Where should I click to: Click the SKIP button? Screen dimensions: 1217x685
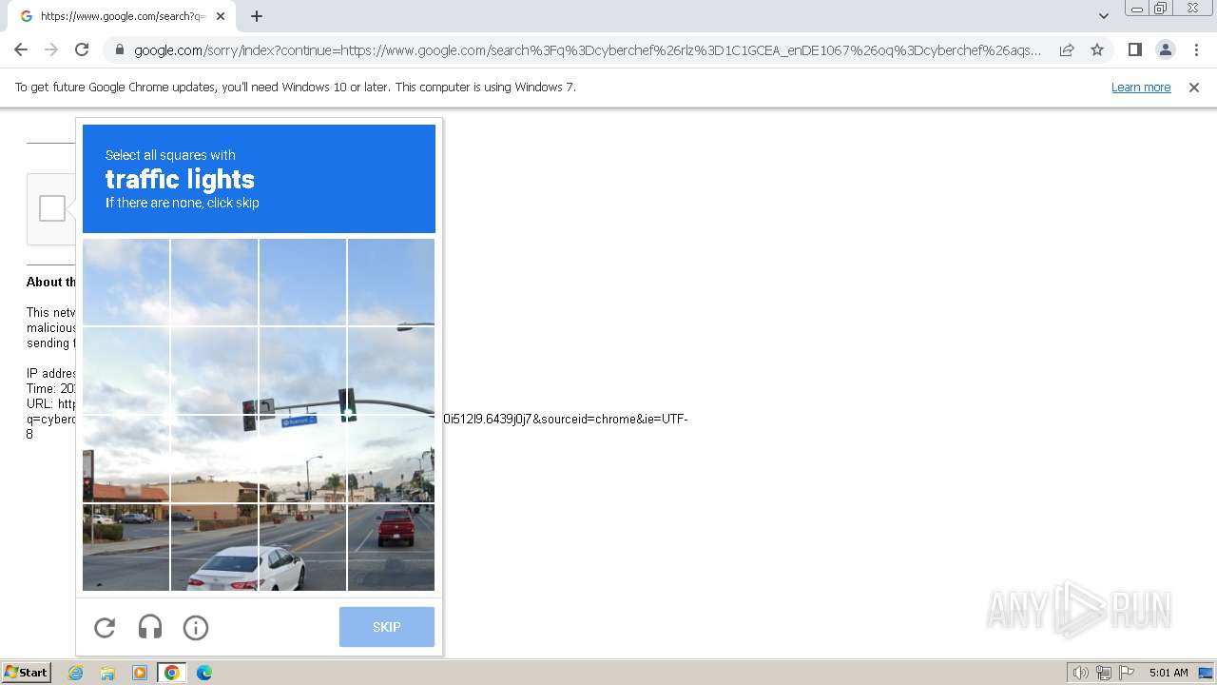387,627
